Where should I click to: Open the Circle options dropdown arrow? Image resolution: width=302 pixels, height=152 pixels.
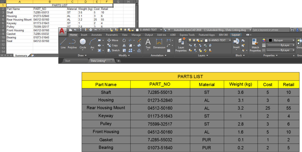[83, 50]
